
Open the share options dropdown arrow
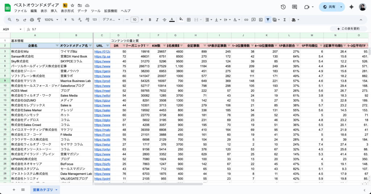[341, 7]
